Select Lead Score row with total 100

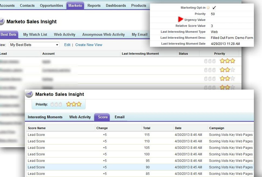[x=140, y=154]
